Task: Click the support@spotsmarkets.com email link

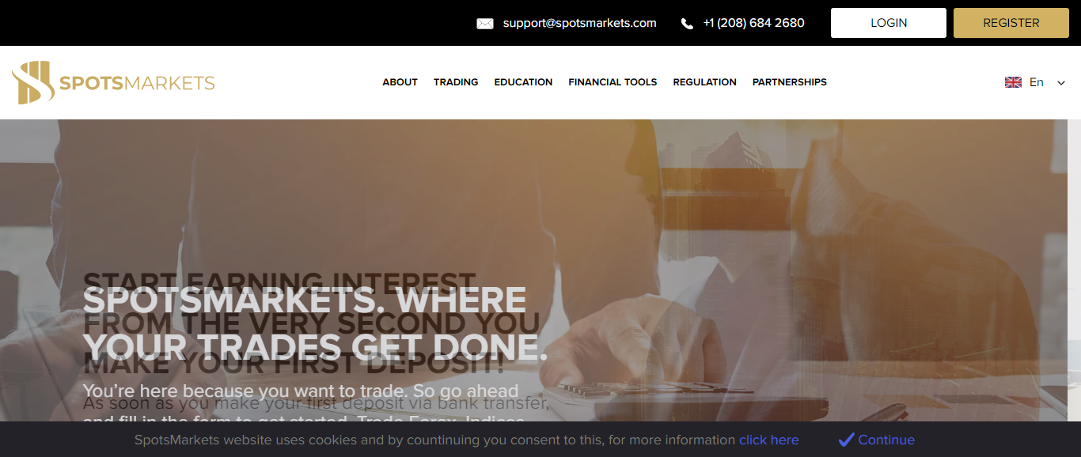Action: point(580,23)
